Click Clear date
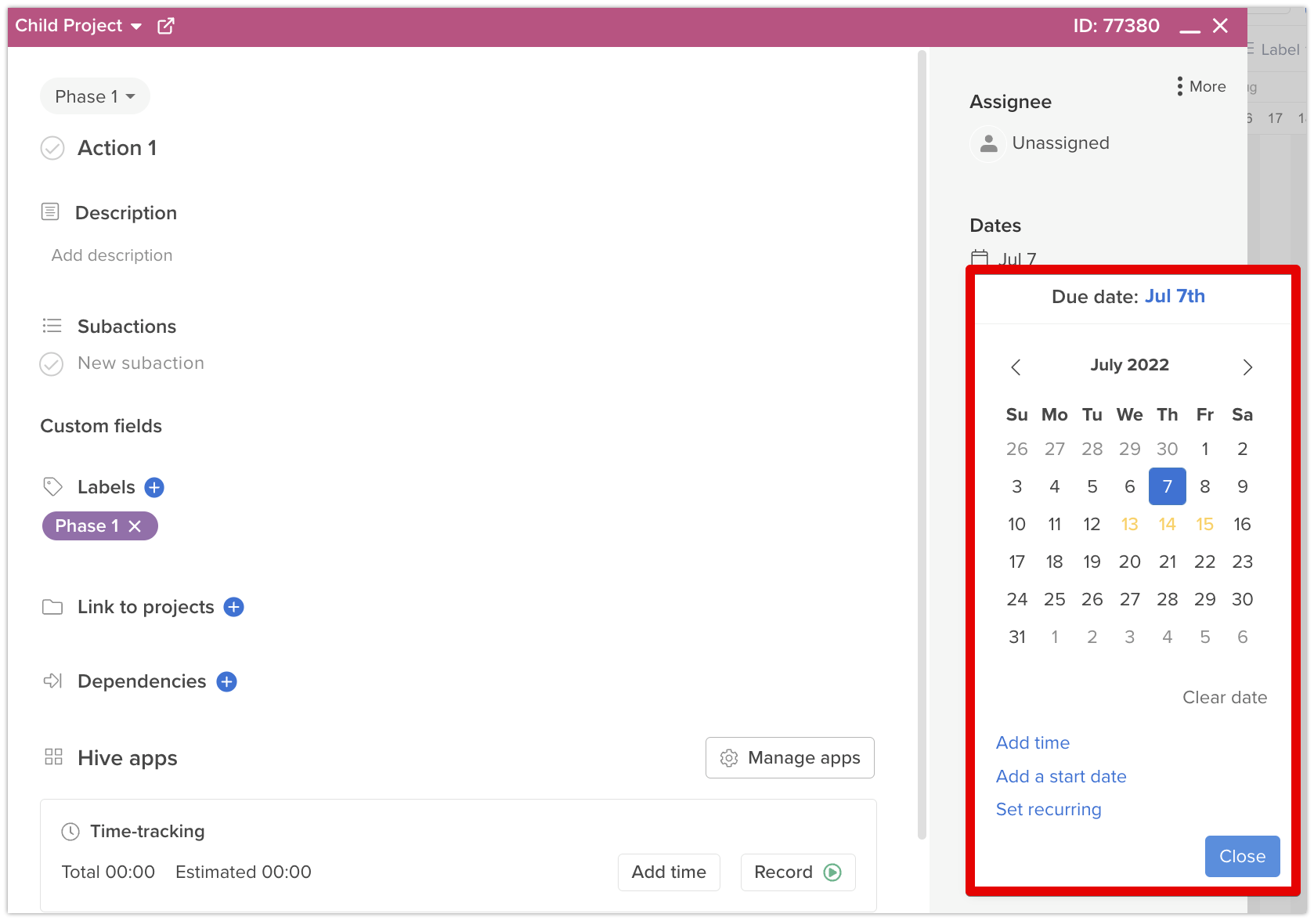The height and width of the screenshot is (921, 1314). click(1225, 697)
